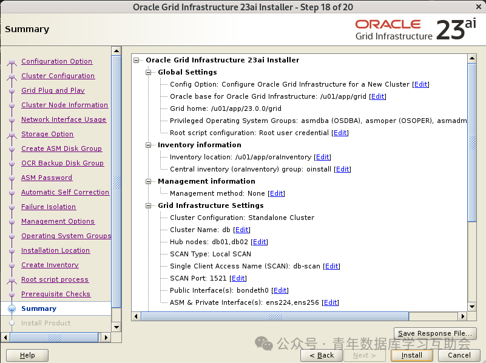This screenshot has height=363, width=486.
Task: Edit the Config Option setting
Action: coord(420,84)
